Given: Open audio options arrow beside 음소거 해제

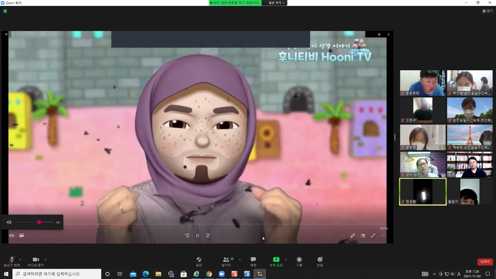Looking at the screenshot, I should click(x=20, y=260).
